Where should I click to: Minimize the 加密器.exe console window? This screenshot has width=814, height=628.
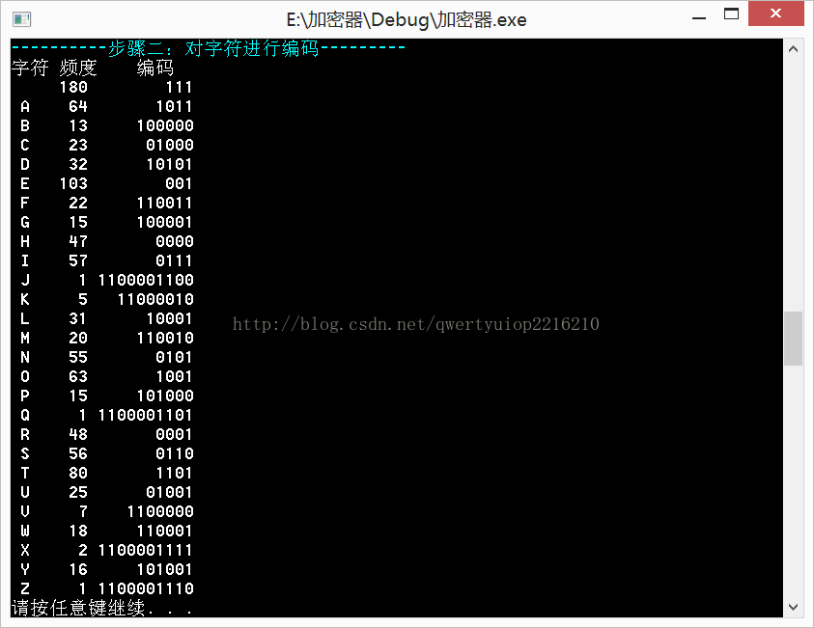(x=699, y=17)
